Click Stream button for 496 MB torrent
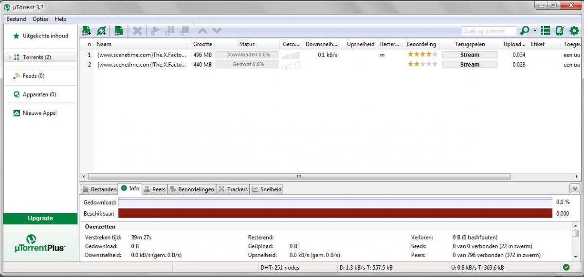Image resolution: width=584 pixels, height=277 pixels. (470, 55)
